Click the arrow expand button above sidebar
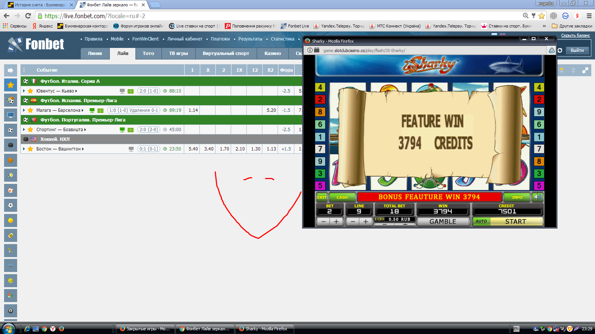This screenshot has width=595, height=334. pyautogui.click(x=10, y=70)
